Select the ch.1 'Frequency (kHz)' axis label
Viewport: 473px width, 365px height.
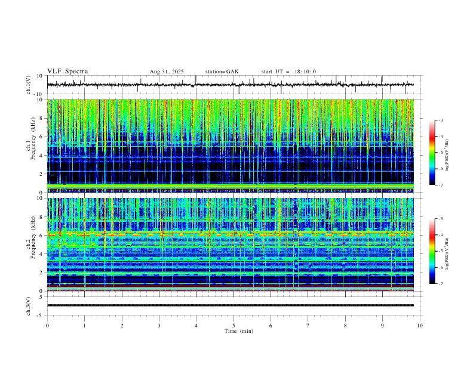[33, 139]
